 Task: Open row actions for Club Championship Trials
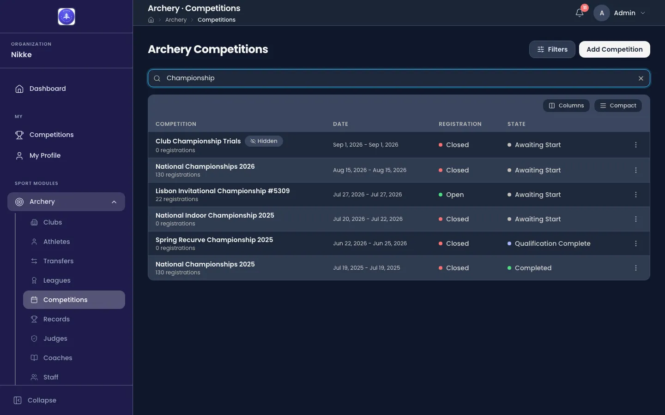(x=636, y=145)
